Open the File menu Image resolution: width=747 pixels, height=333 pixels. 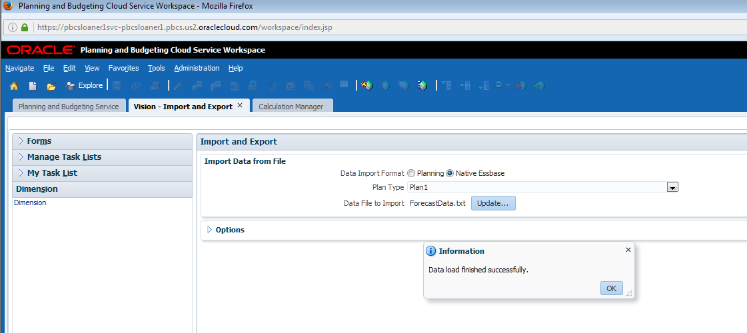click(x=49, y=68)
